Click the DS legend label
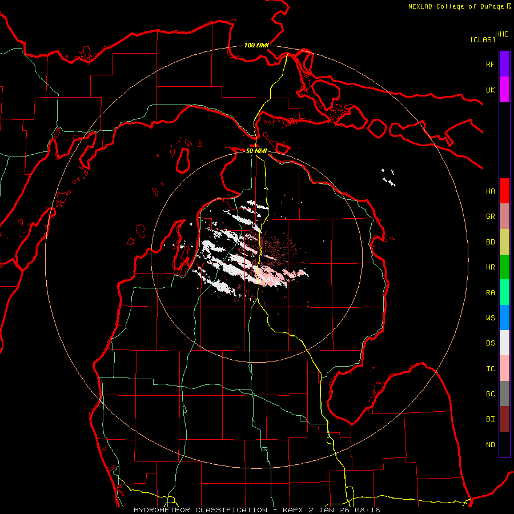 (x=490, y=343)
